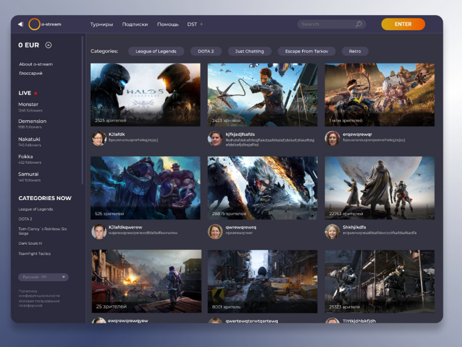This screenshot has width=462, height=347.
Task: Click the magnifier icon in the search bar
Action: (359, 24)
